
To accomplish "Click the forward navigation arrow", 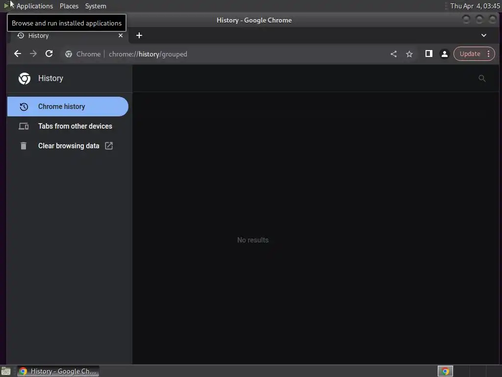I will (33, 54).
